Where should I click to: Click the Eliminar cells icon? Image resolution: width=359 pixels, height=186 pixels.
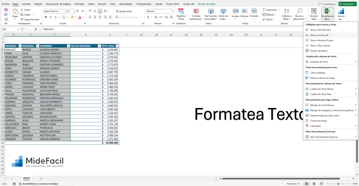coord(245,11)
